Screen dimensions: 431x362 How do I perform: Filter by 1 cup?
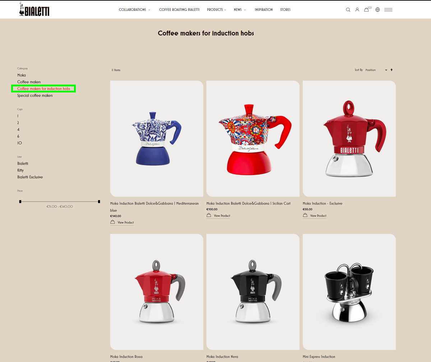click(18, 116)
